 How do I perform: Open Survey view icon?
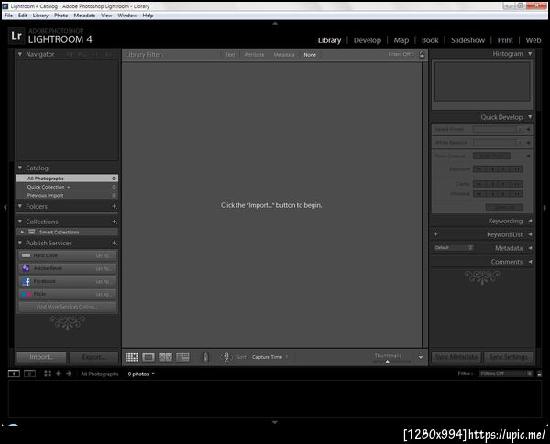point(182,357)
